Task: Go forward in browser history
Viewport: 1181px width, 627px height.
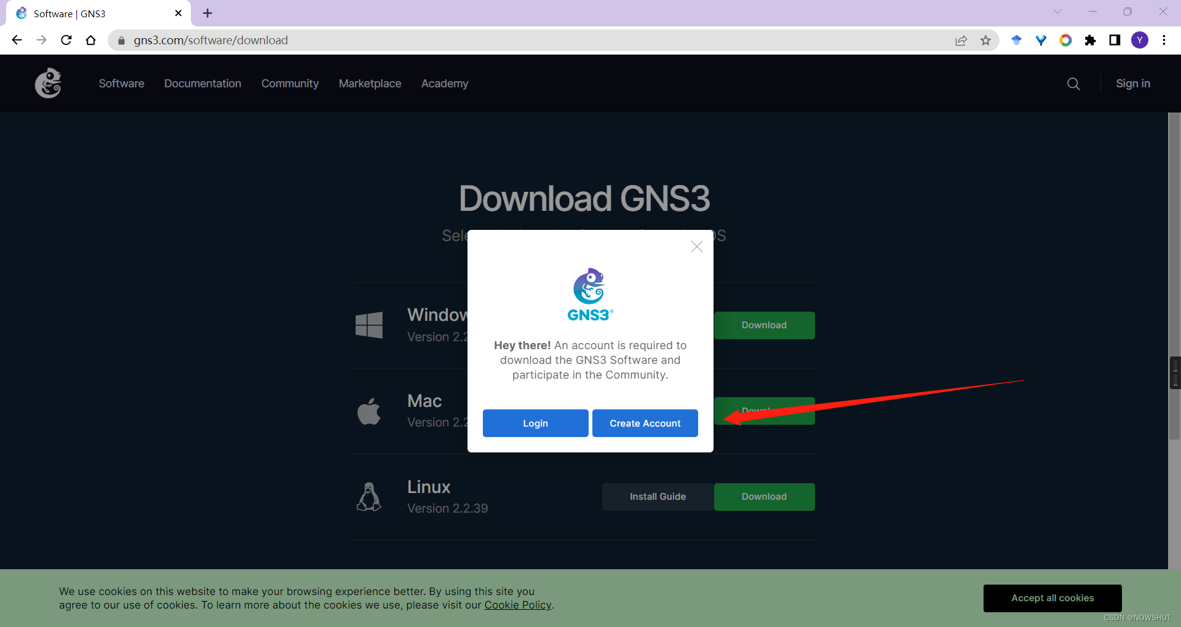Action: [x=41, y=40]
